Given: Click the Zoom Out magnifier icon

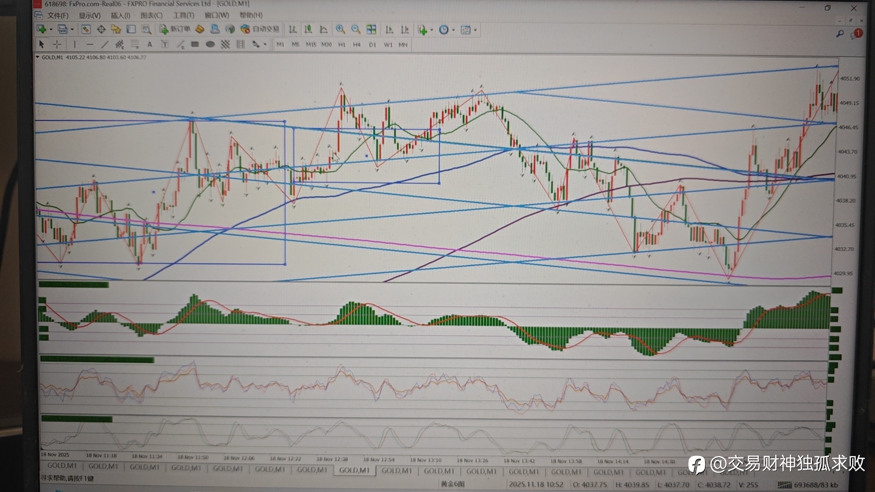Looking at the screenshot, I should (355, 30).
